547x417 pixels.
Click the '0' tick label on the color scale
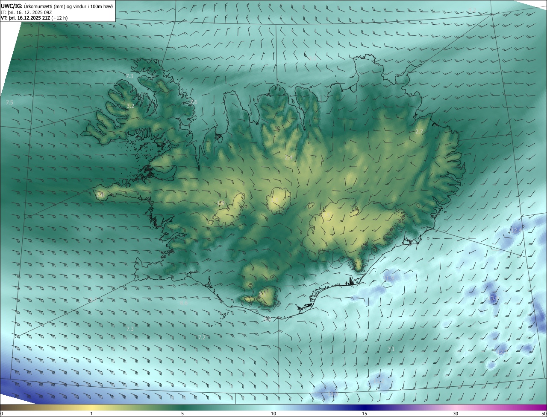[x=2, y=414]
